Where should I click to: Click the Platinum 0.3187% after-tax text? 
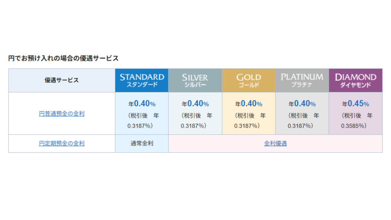click(x=303, y=121)
